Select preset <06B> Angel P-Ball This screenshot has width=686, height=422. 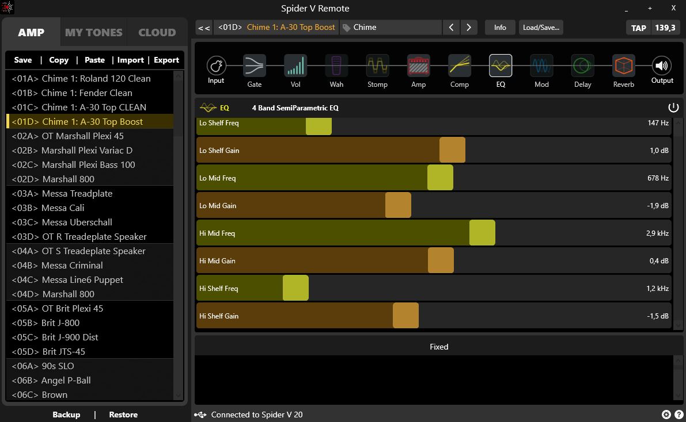(90, 381)
